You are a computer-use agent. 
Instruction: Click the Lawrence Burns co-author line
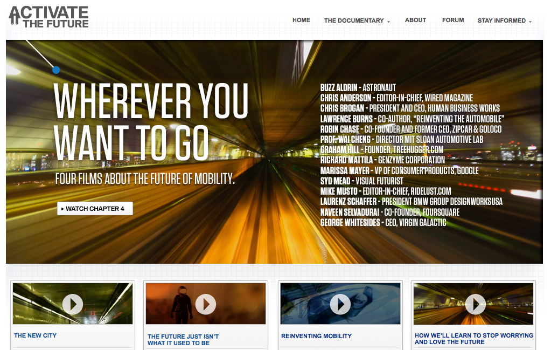412,119
